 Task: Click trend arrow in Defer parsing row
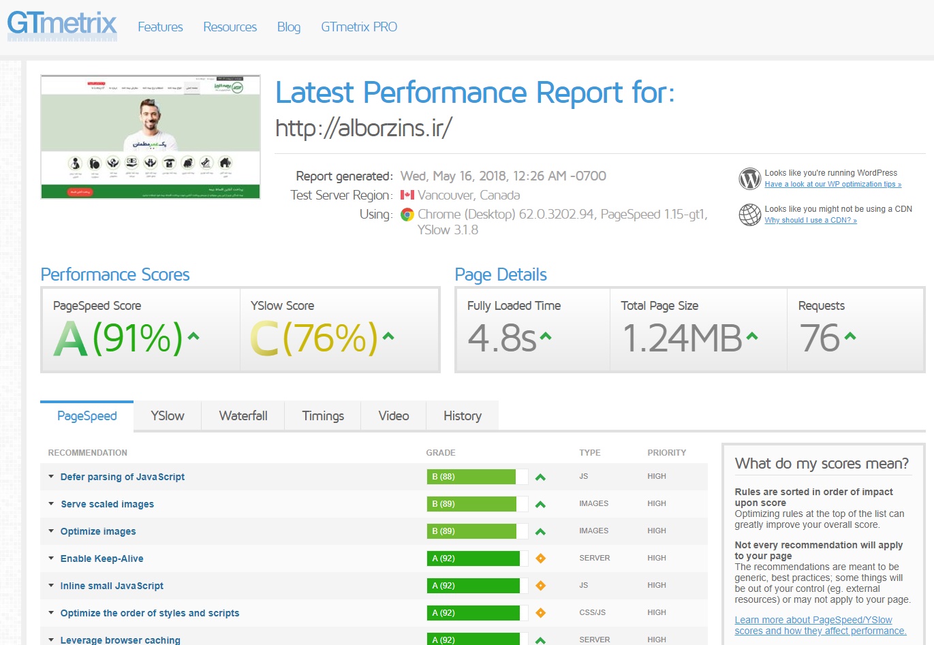(540, 477)
